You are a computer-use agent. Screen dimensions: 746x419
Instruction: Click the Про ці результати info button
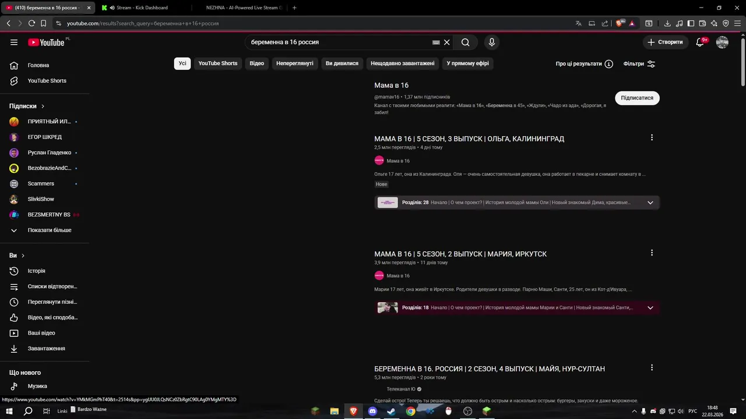coord(584,64)
